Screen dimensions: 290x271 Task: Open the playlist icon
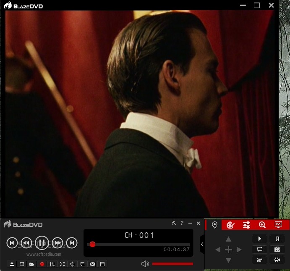(102, 264)
